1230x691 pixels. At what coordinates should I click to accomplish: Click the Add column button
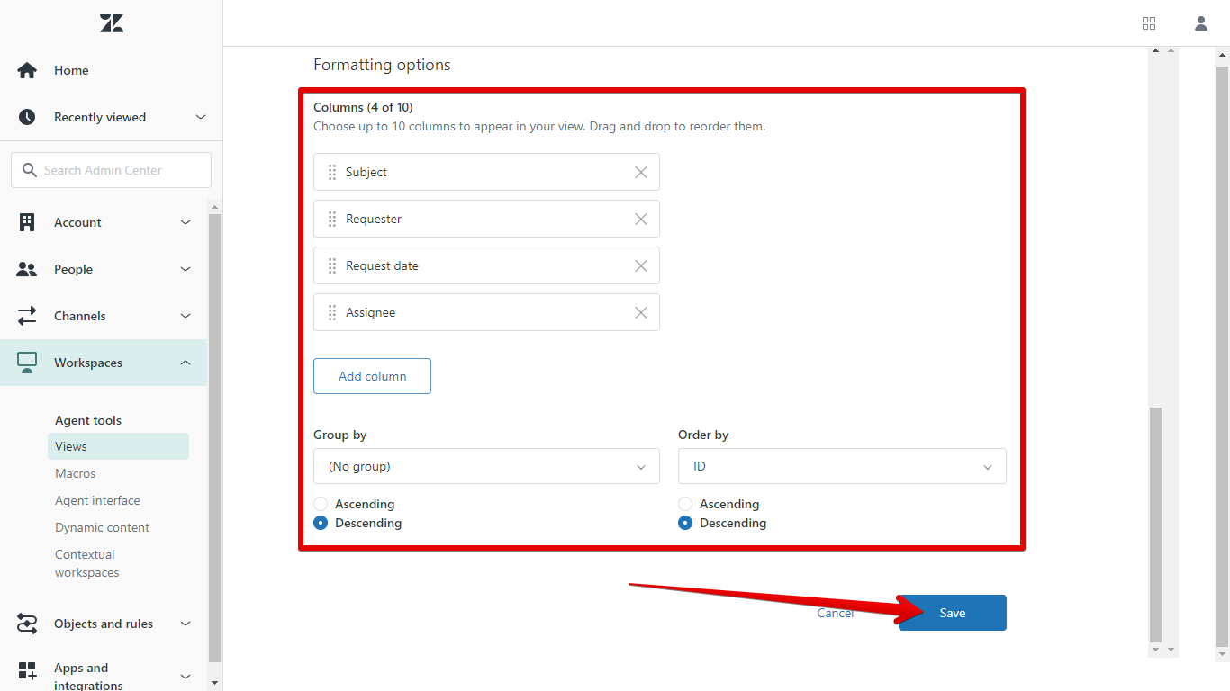[372, 376]
